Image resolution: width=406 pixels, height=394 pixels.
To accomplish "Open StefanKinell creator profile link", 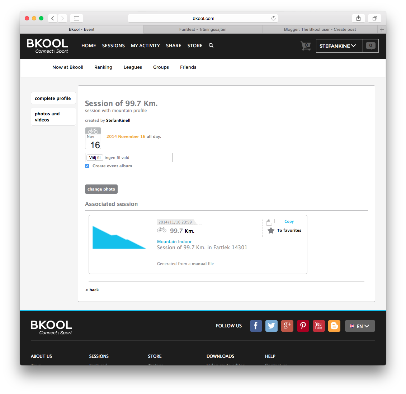I will [118, 120].
